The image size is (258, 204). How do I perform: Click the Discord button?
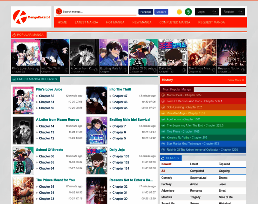[161, 12]
